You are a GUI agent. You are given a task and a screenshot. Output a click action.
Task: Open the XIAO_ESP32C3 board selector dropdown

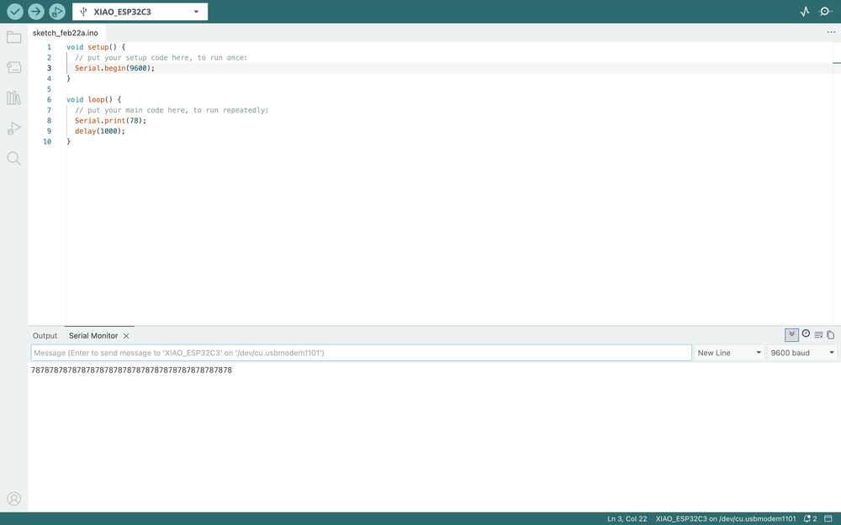pyautogui.click(x=140, y=11)
